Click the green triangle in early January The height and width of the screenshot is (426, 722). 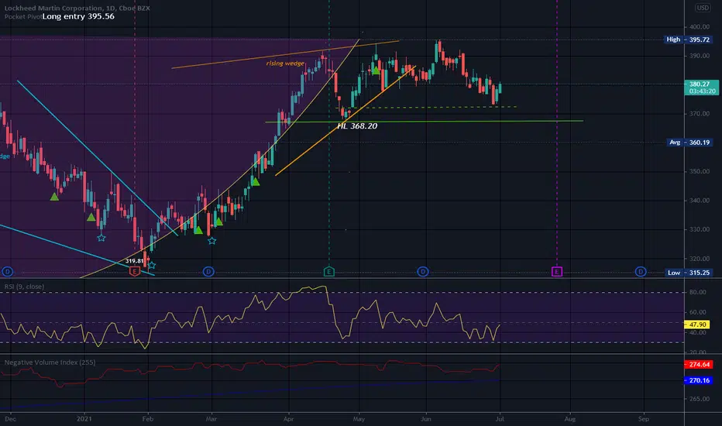click(x=91, y=217)
